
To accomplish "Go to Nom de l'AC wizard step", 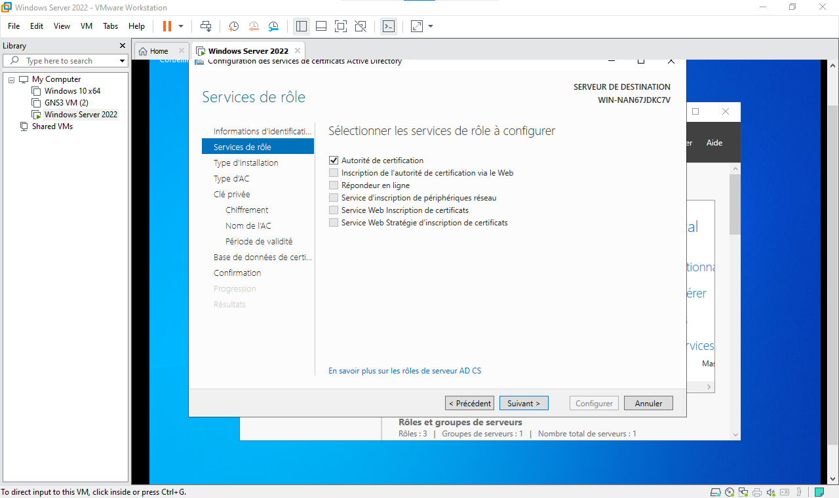I will pyautogui.click(x=248, y=225).
